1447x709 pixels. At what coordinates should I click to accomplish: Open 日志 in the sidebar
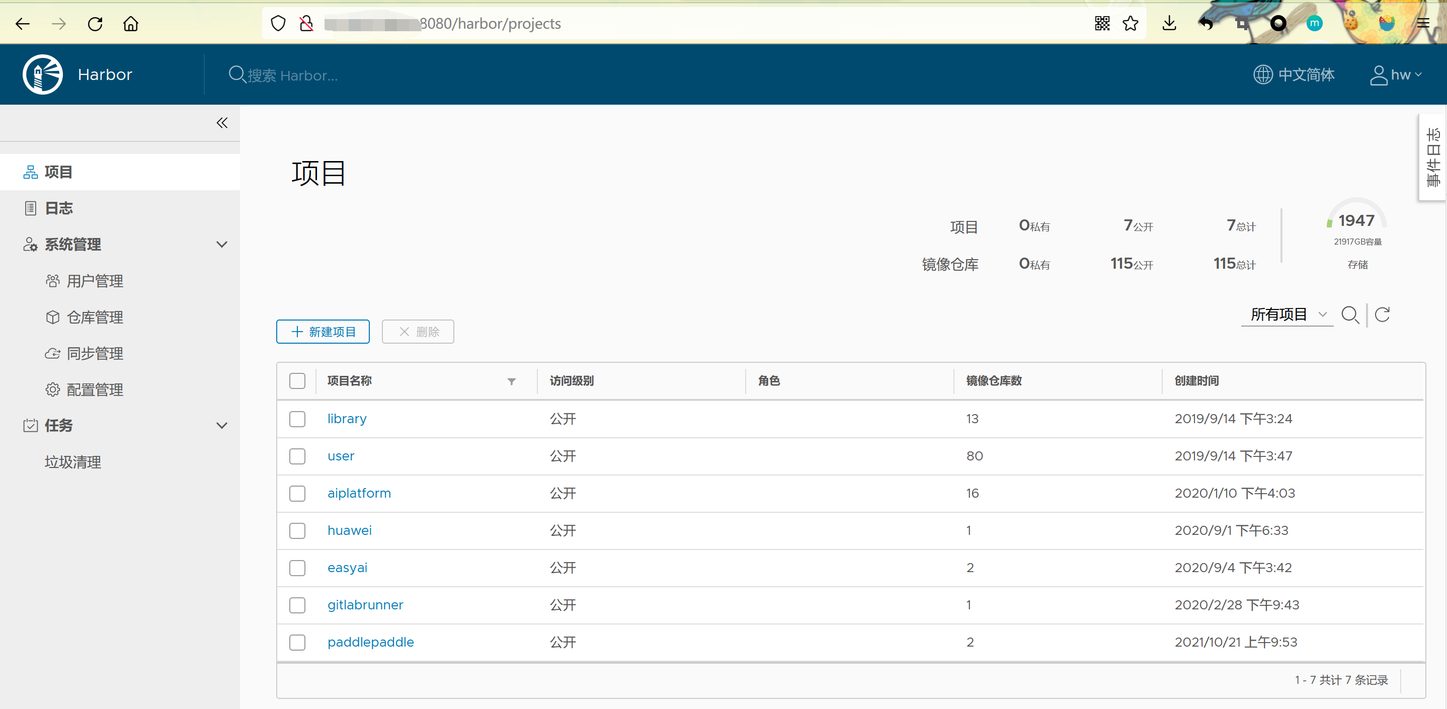click(58, 208)
